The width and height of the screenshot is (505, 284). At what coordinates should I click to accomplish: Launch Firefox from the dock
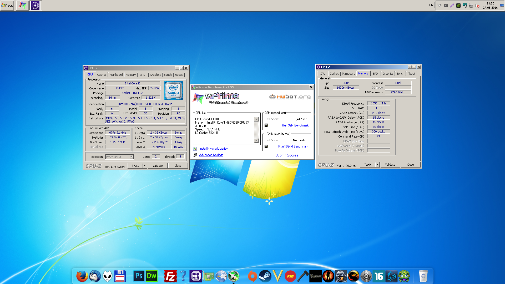coord(82,276)
